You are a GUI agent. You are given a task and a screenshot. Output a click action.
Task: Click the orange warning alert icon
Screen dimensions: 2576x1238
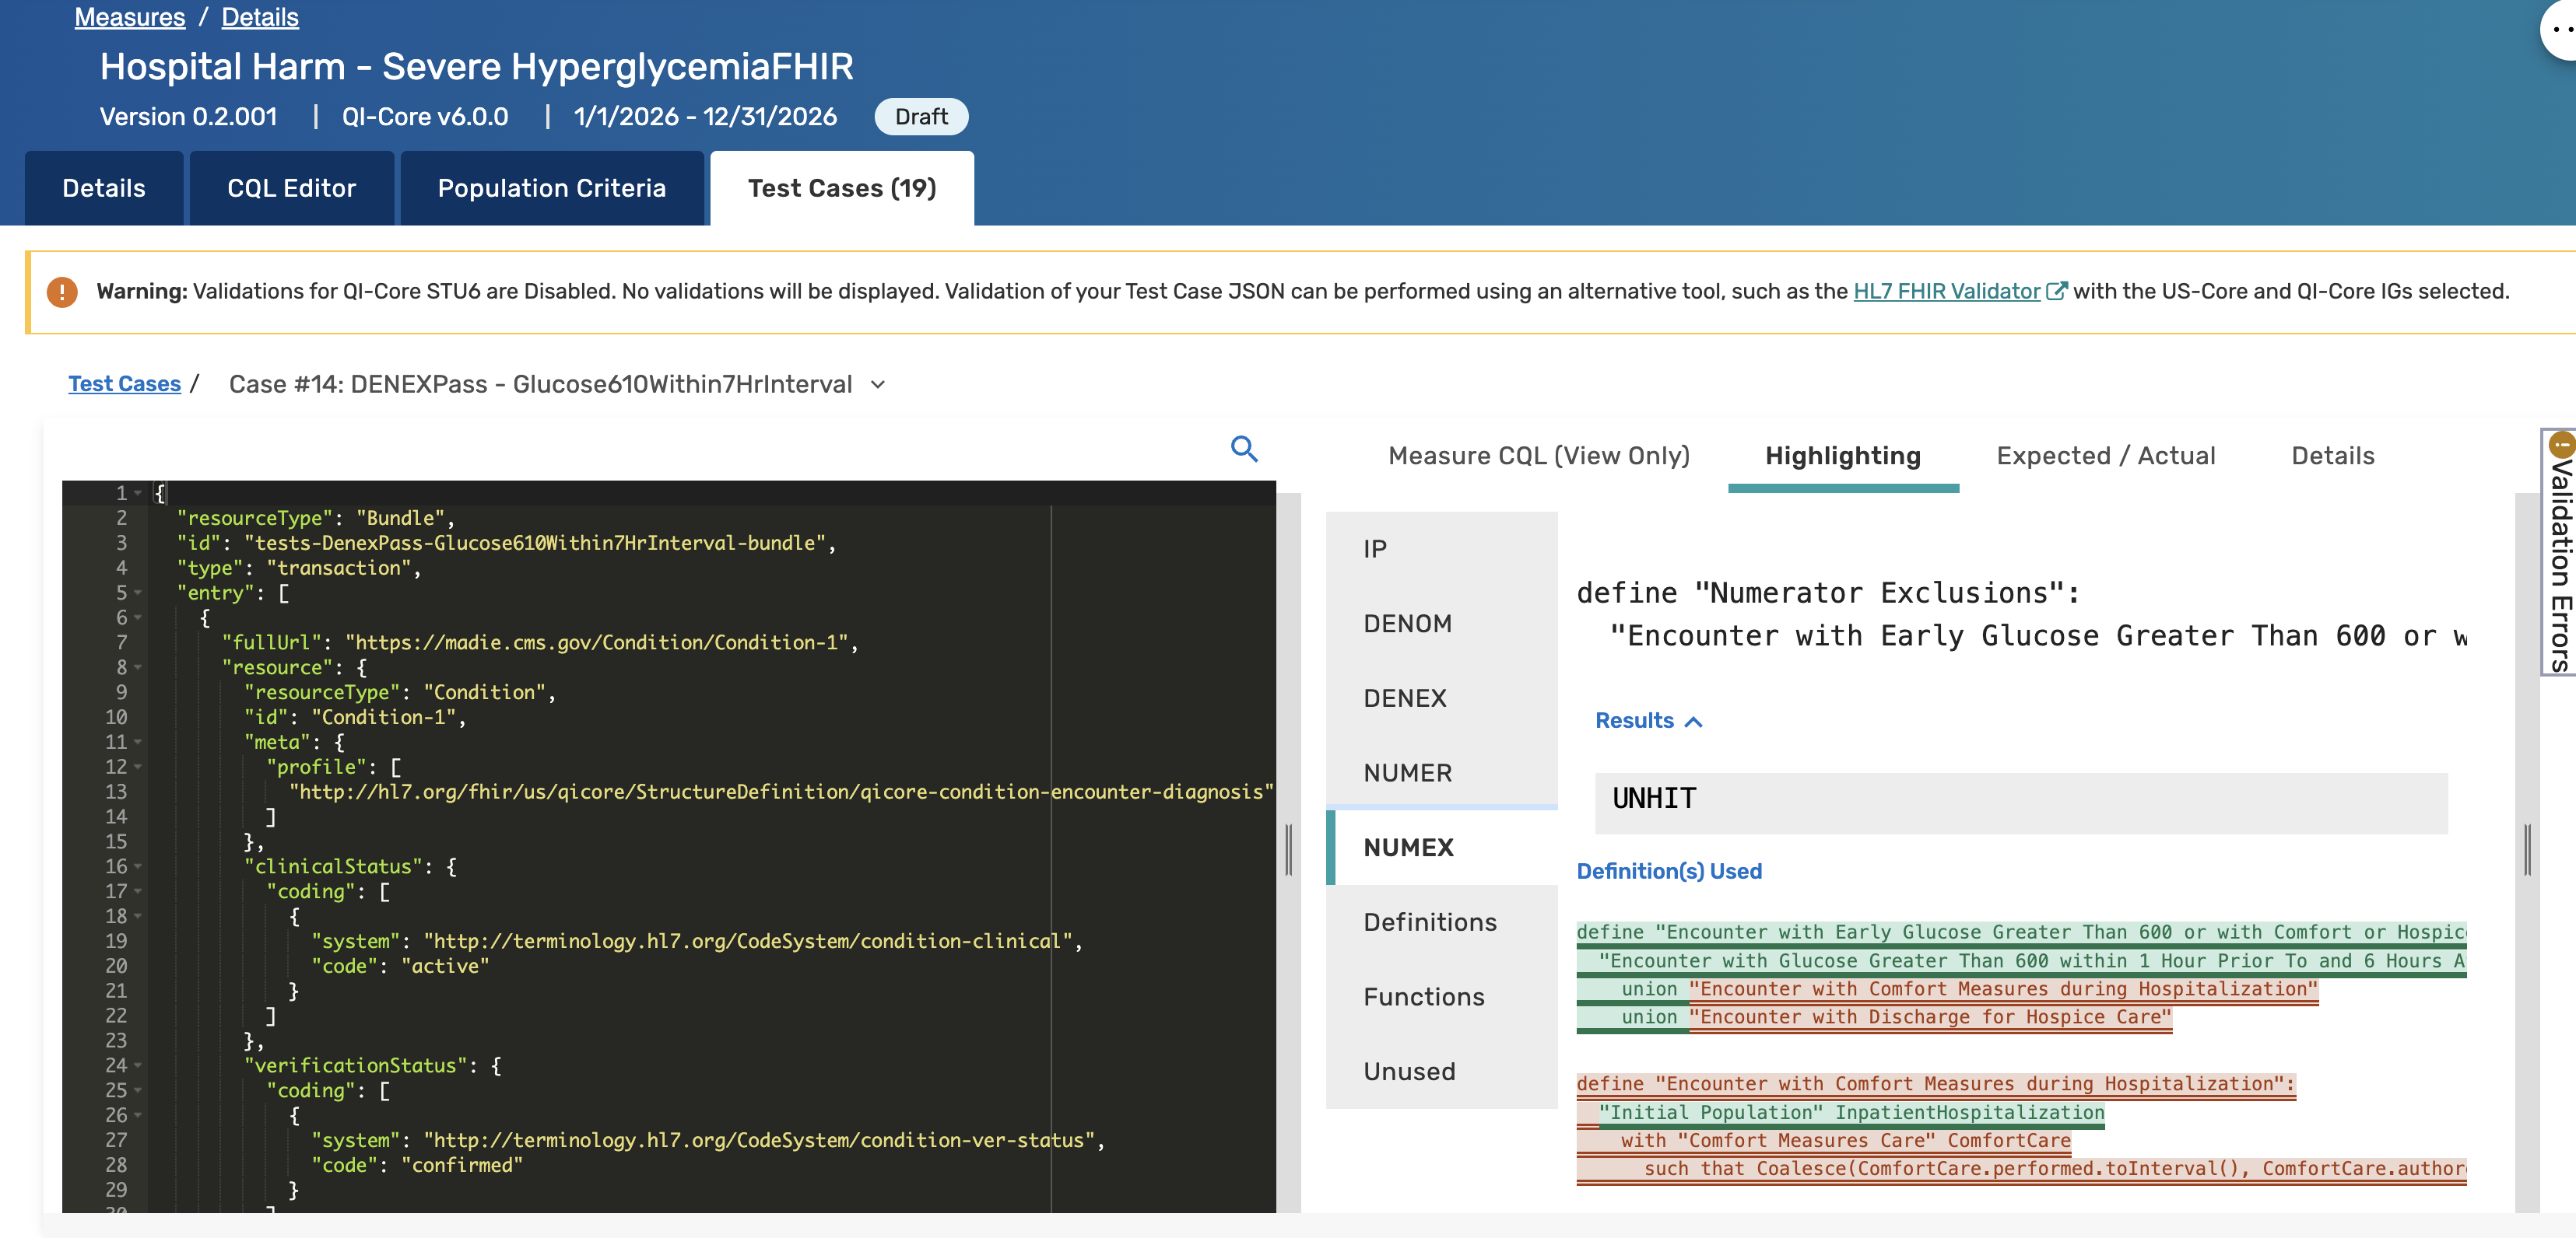pyautogui.click(x=62, y=292)
